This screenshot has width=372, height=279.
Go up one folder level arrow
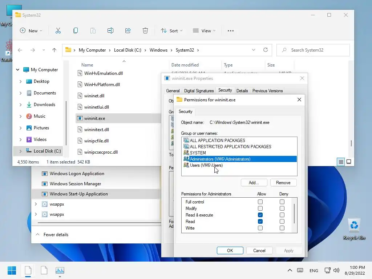[54, 50]
